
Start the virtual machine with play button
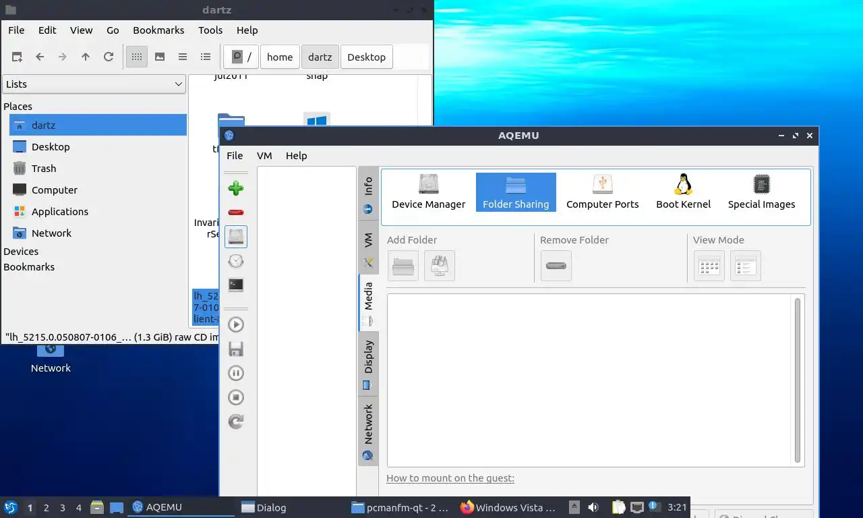point(236,324)
